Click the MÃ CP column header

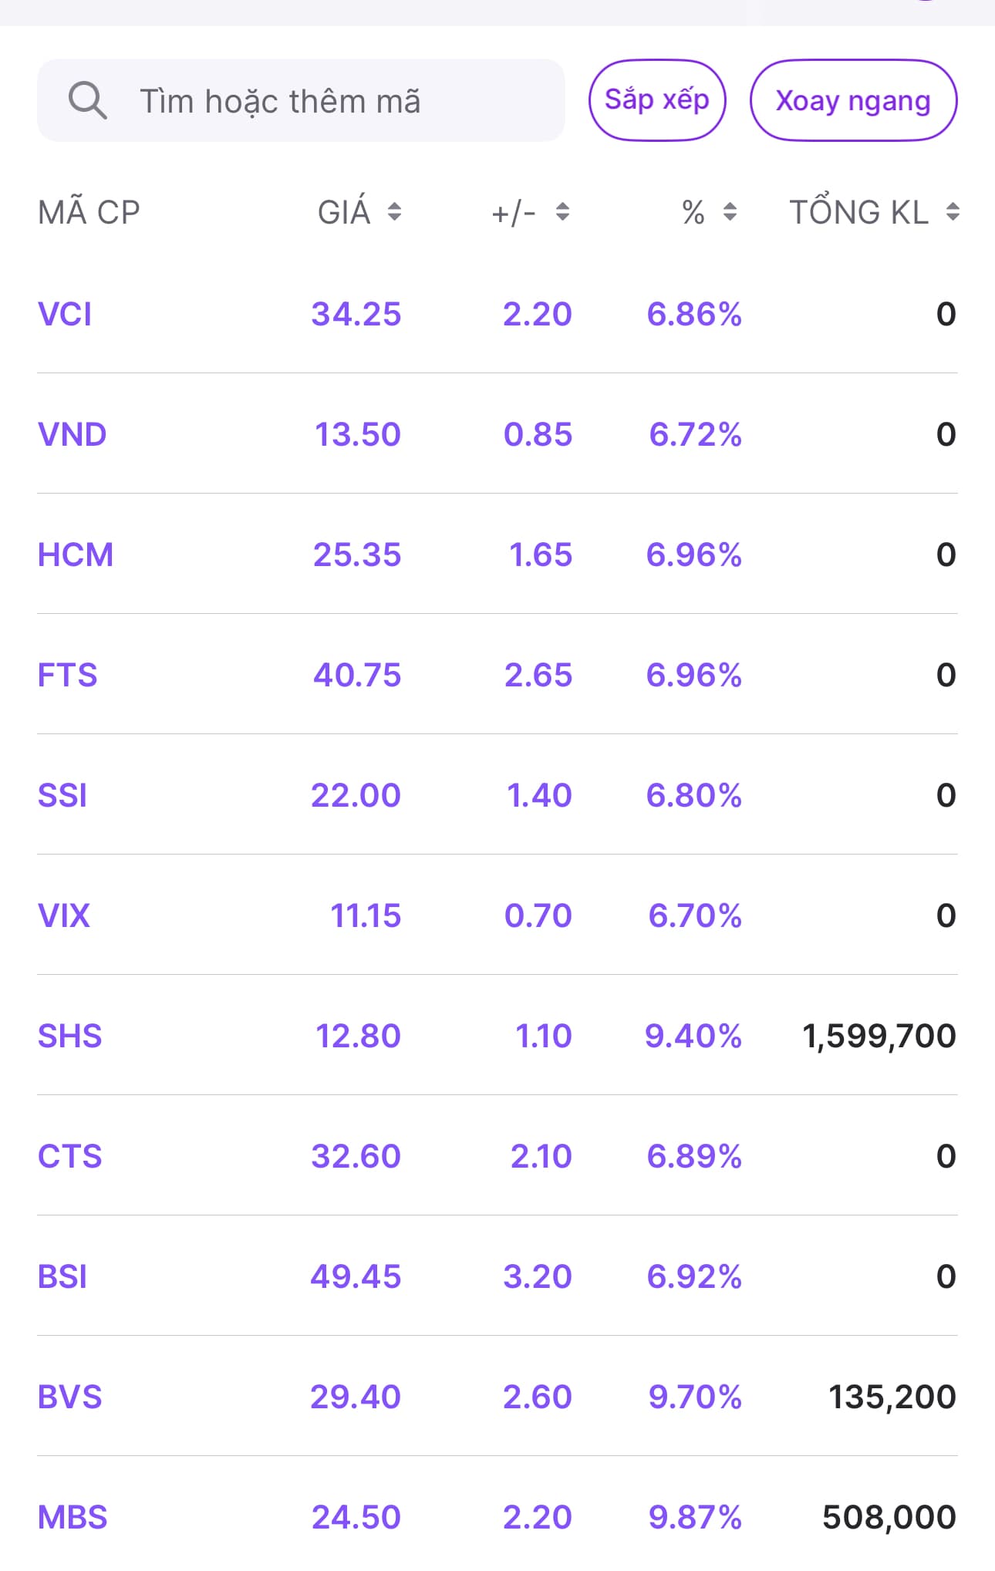89,212
